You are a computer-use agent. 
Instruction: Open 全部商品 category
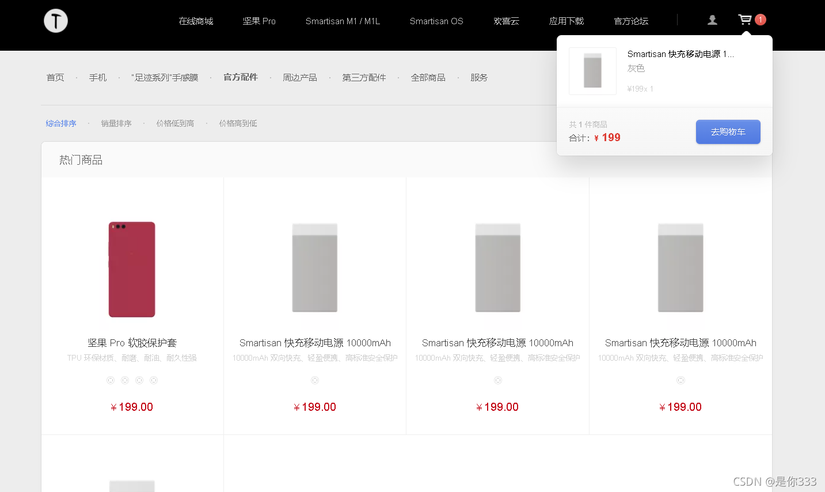tap(428, 77)
